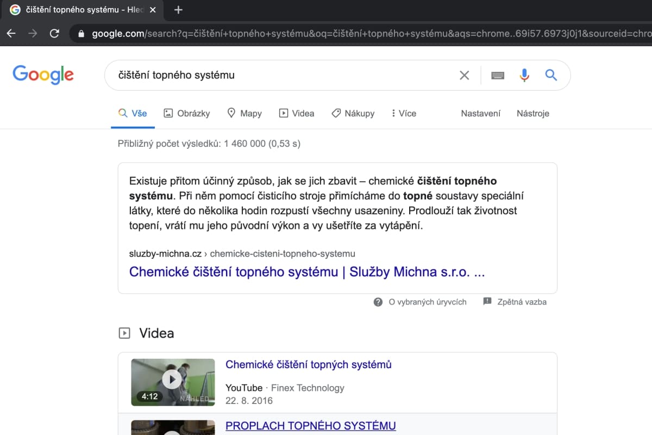
Task: Open the Nastavení settings menu
Action: 480,113
